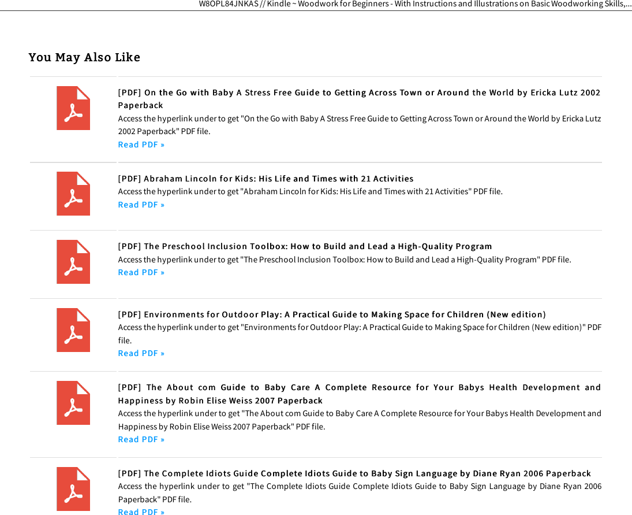Click header text W8OPL84JNKAS Kindle Woodwork for Beginners
This screenshot has height=515, width=632.
pyautogui.click(x=415, y=4)
